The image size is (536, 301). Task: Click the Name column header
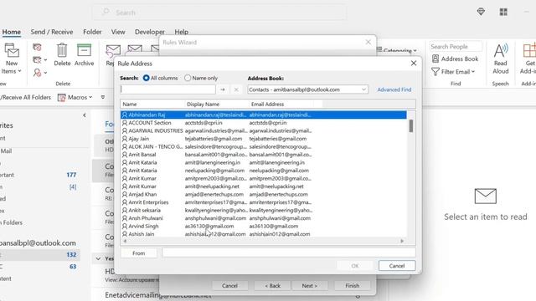click(x=152, y=104)
